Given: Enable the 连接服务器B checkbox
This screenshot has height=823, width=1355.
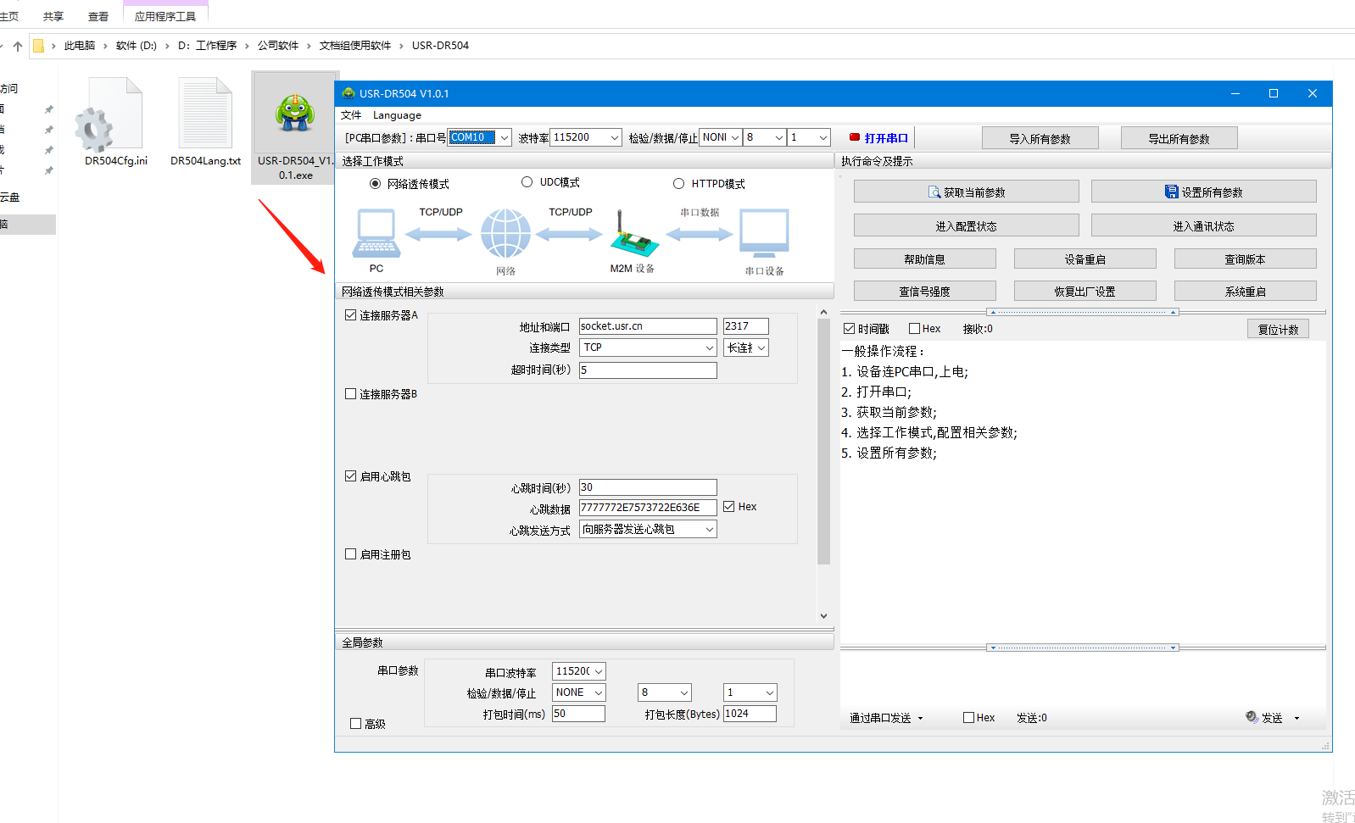Looking at the screenshot, I should [x=350, y=394].
